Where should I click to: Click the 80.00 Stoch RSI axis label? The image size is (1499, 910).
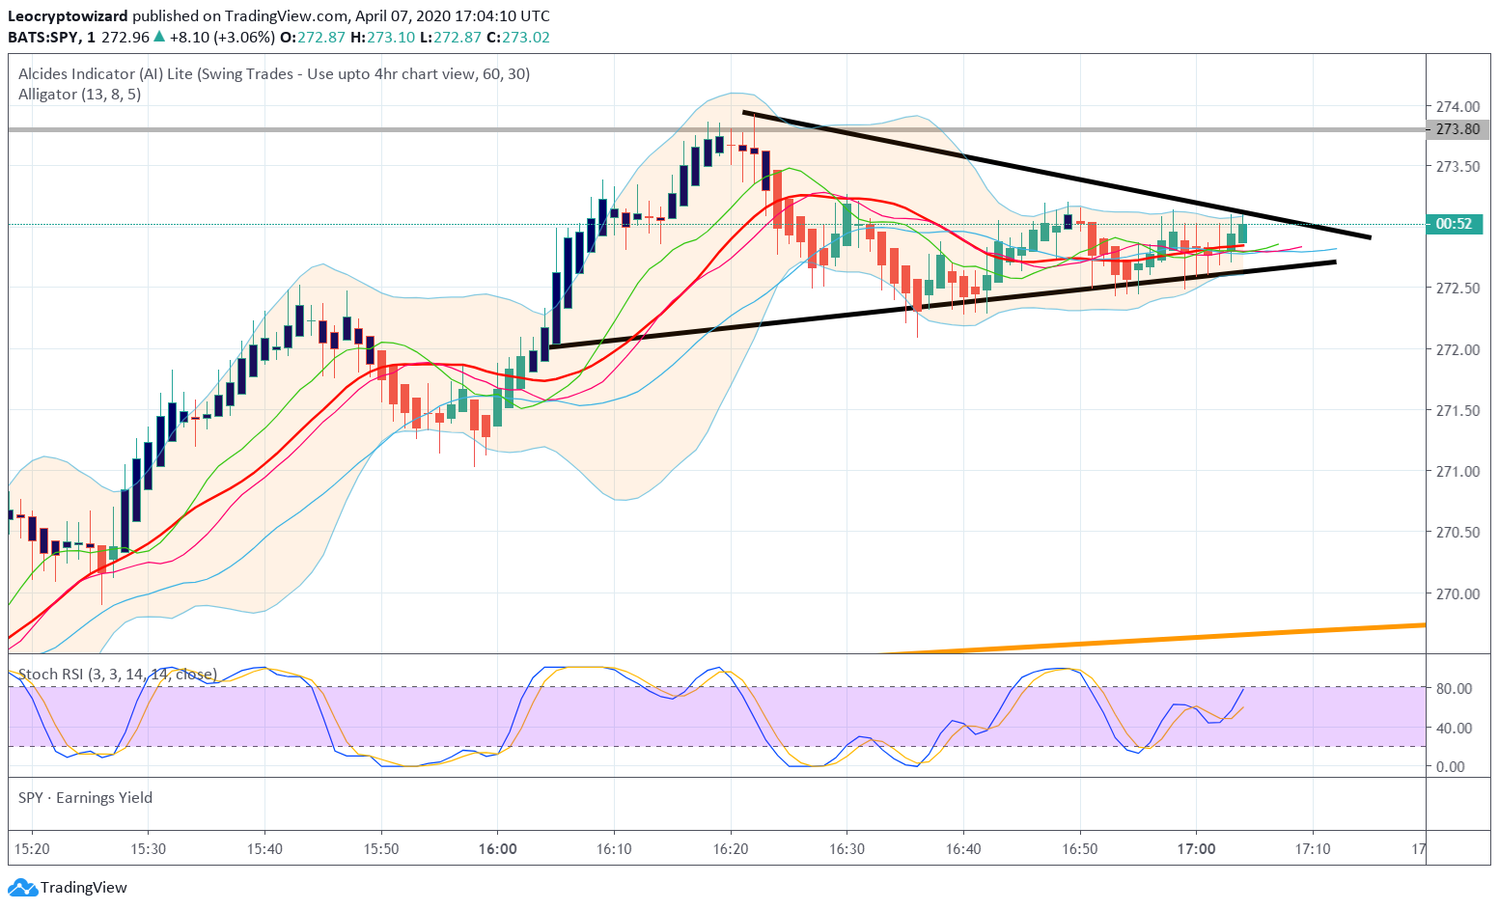(1455, 688)
